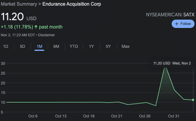
Task: Click the Nov 2, 11:23 AM EDT timestamp
Action: [18, 35]
